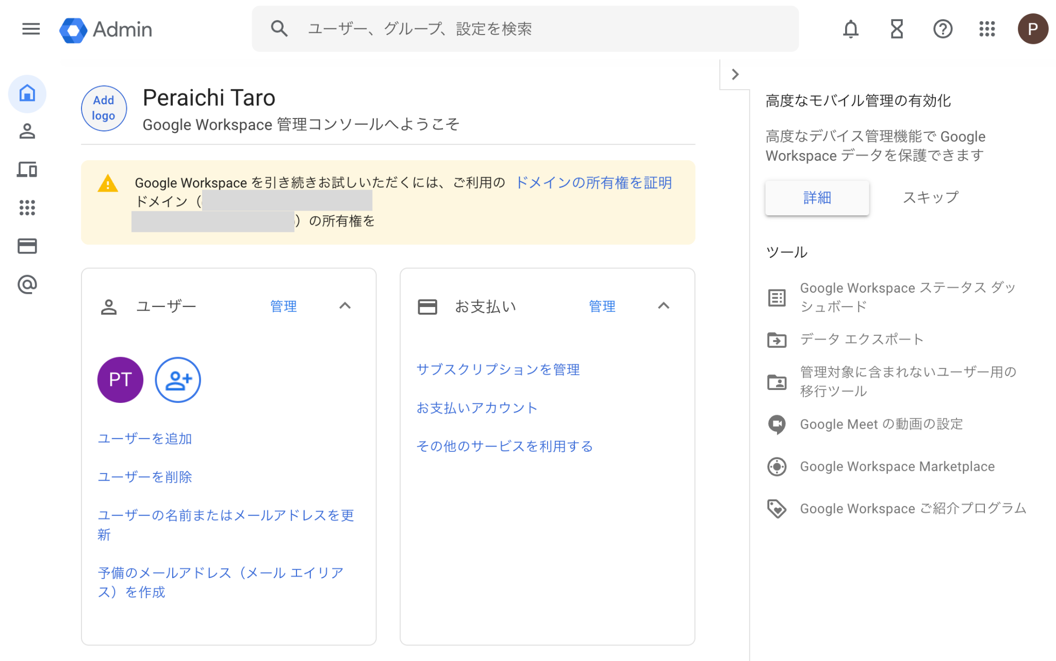This screenshot has height=661, width=1056.
Task: Click 予備のメールアドレスを作成 link
Action: (221, 582)
